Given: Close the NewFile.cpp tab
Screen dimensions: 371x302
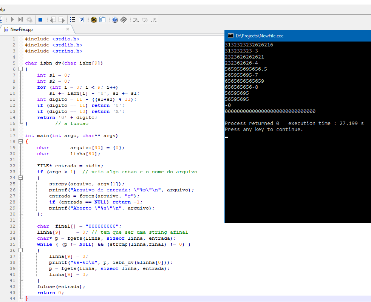Looking at the screenshot, I should click(68, 29).
